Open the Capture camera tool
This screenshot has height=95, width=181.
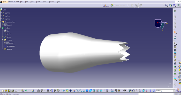(x=125, y=91)
